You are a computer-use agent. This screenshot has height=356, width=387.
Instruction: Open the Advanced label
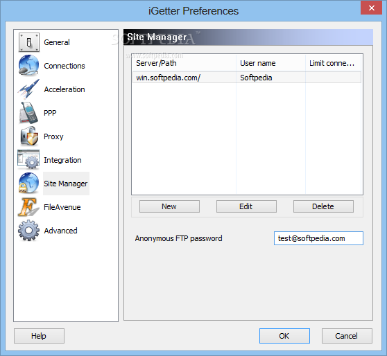(x=60, y=231)
